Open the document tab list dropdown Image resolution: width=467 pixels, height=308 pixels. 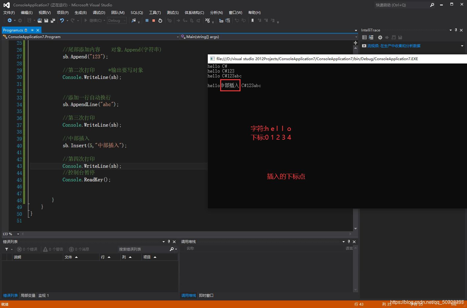(356, 31)
